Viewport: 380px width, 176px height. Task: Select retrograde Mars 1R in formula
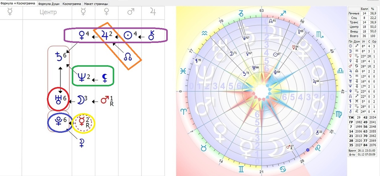point(106,101)
